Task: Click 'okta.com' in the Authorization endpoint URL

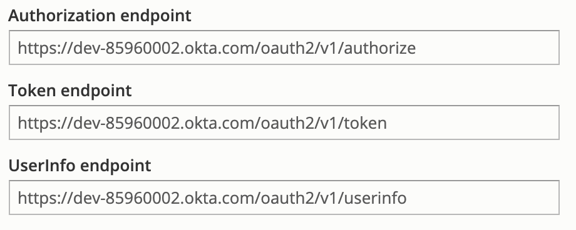Action: click(219, 48)
